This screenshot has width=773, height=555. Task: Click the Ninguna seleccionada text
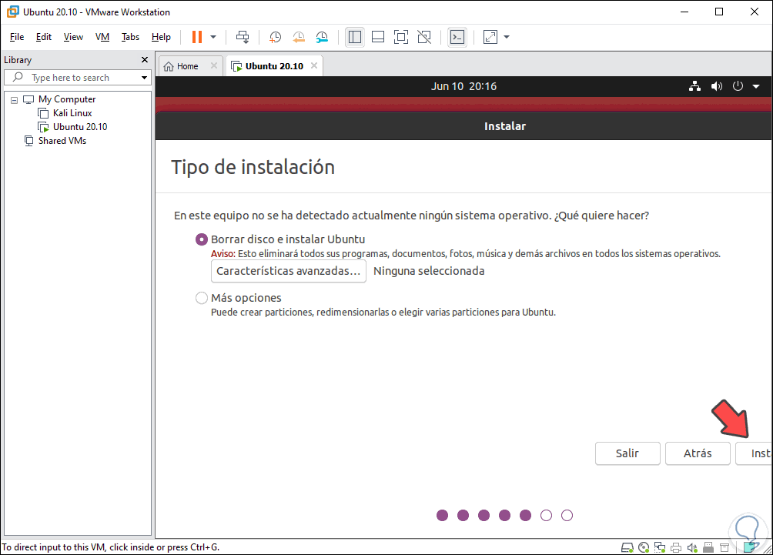coord(429,271)
